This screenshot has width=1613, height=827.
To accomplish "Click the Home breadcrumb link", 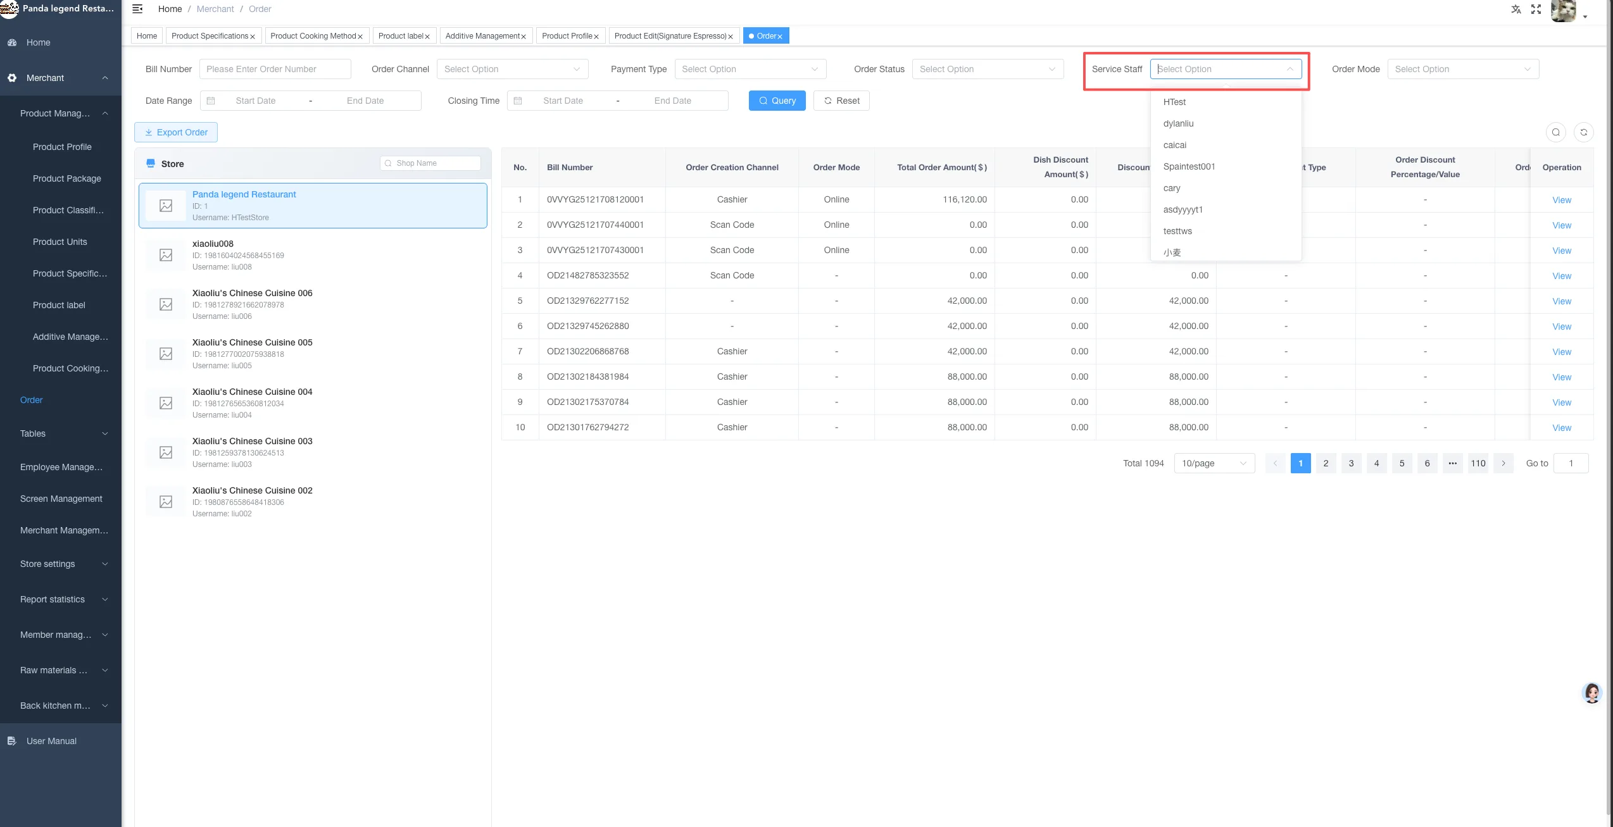I will pos(170,9).
